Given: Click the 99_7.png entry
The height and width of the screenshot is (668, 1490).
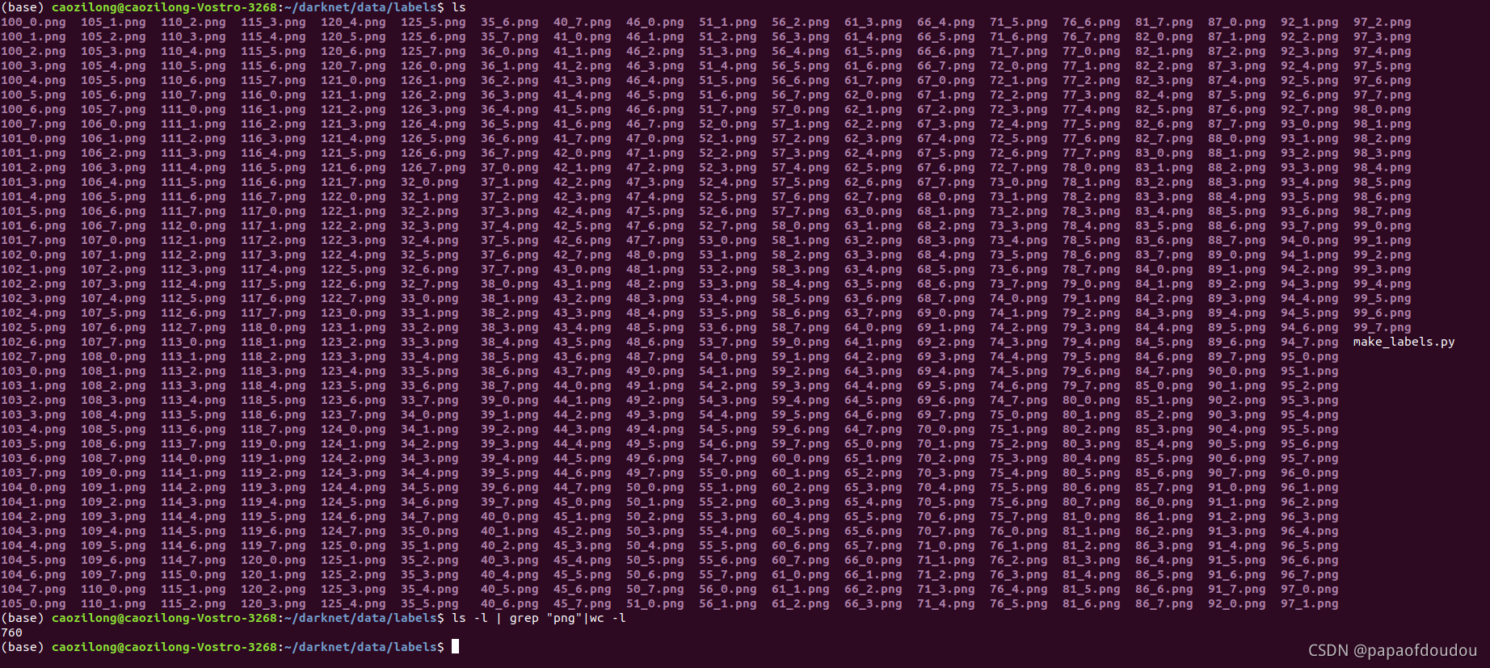Looking at the screenshot, I should [x=1383, y=327].
